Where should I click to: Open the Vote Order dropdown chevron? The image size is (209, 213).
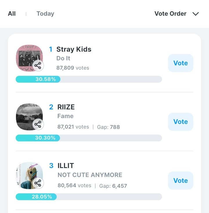196,14
